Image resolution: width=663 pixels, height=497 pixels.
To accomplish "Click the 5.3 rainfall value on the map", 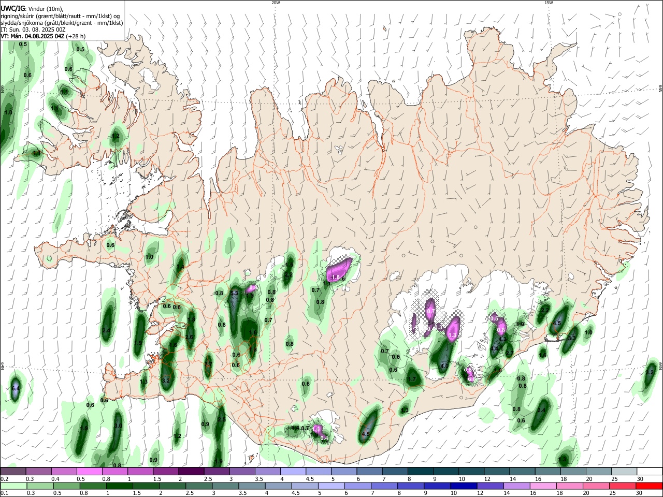I will click(x=234, y=293).
